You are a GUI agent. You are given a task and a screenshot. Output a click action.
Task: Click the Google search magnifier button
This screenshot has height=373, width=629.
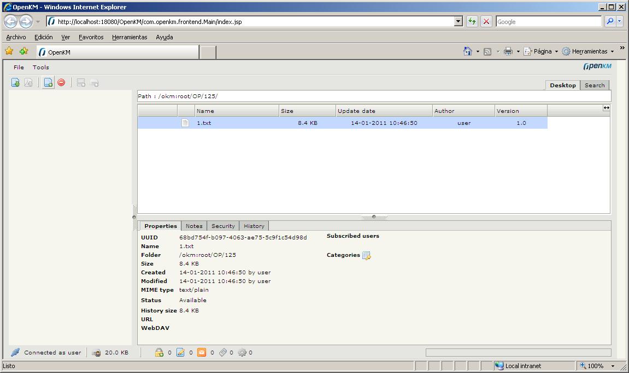pos(610,21)
